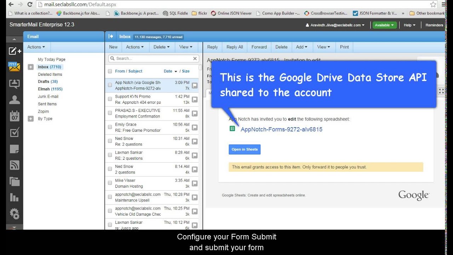Open the Settings gear icon in sidebar
The width and height of the screenshot is (453, 255).
click(15, 214)
